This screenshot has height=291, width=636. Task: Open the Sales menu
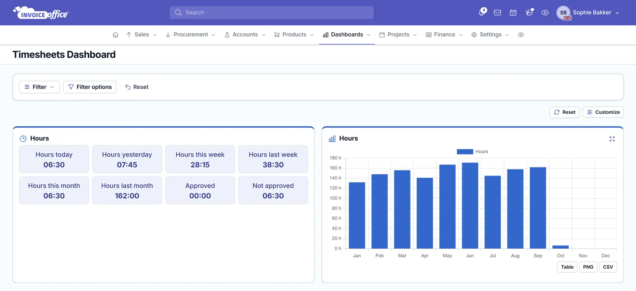click(x=141, y=35)
